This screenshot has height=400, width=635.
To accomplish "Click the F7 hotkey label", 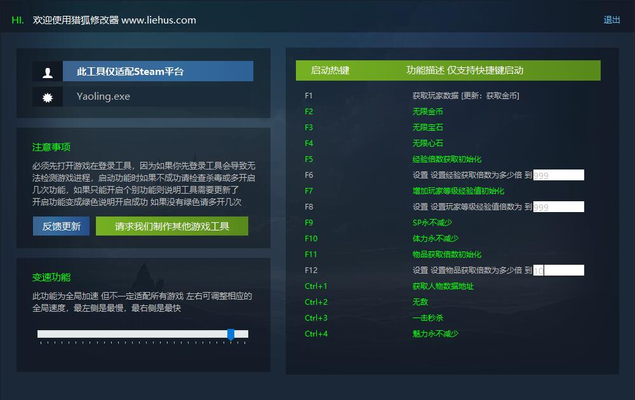I will (x=309, y=190).
